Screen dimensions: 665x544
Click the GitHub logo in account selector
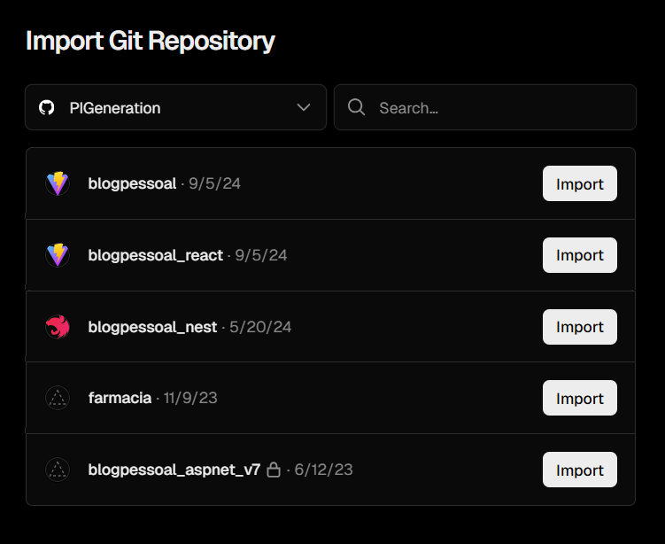tap(47, 108)
